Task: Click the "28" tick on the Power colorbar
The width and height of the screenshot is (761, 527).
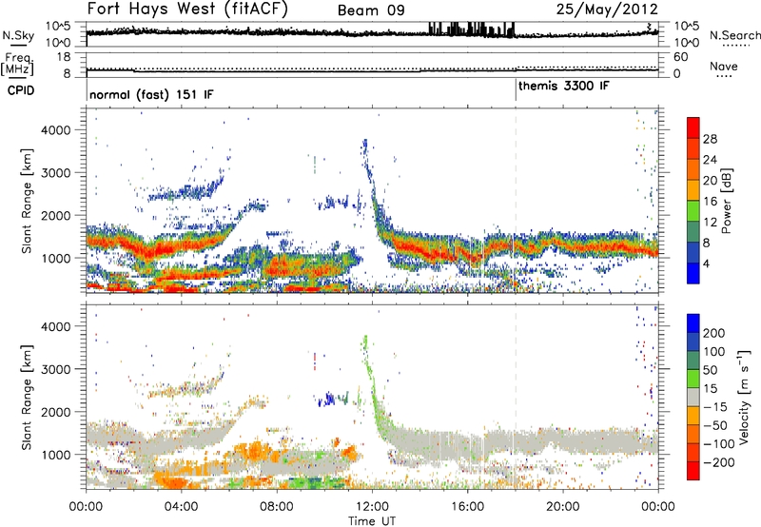Action: click(x=710, y=139)
